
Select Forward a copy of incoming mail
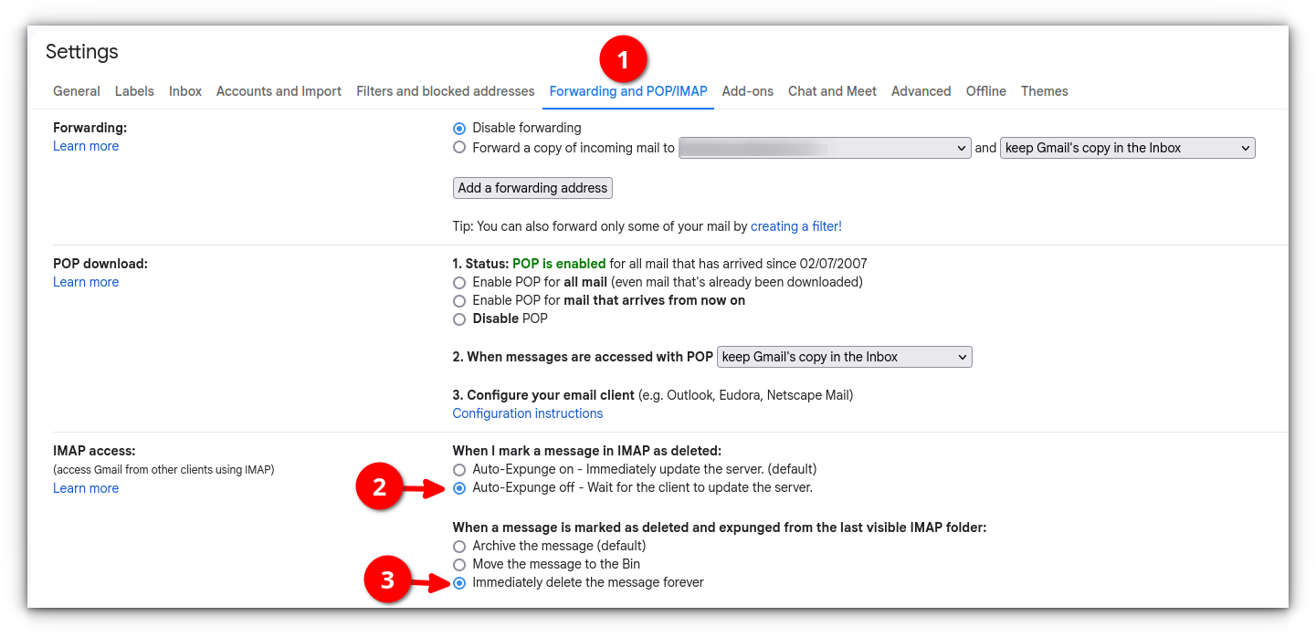pos(459,148)
